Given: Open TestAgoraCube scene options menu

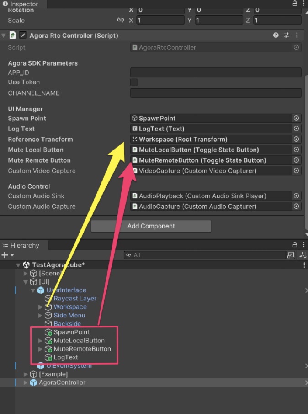Looking at the screenshot, I should coord(304,265).
